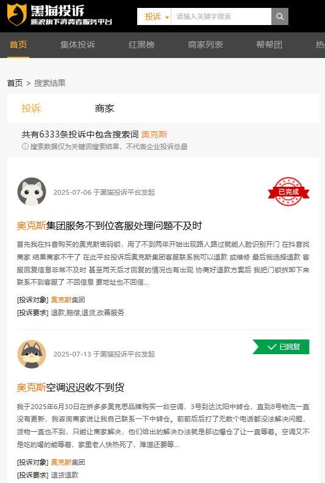Open complaint 奥克斯空调迟迟收不到货
Image resolution: width=325 pixels, height=483 pixels.
[70, 387]
